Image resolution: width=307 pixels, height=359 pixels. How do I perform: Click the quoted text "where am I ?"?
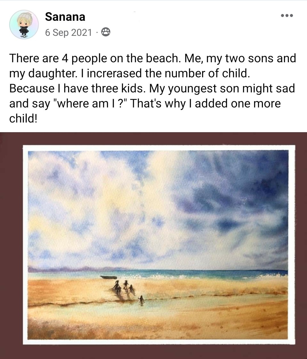[90, 103]
